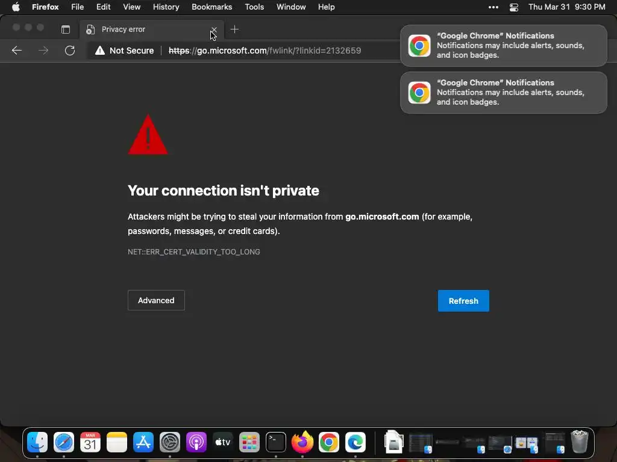Open System Preferences from the Dock
Image resolution: width=617 pixels, height=462 pixels.
pos(169,442)
